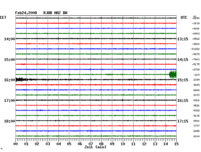The height and width of the screenshot is (152, 201).
Task: Click the "UTC" time zone label
Action: point(184,18)
